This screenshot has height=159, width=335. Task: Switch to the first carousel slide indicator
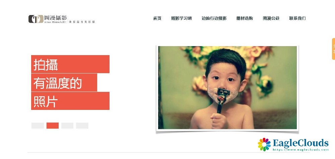click(38, 126)
